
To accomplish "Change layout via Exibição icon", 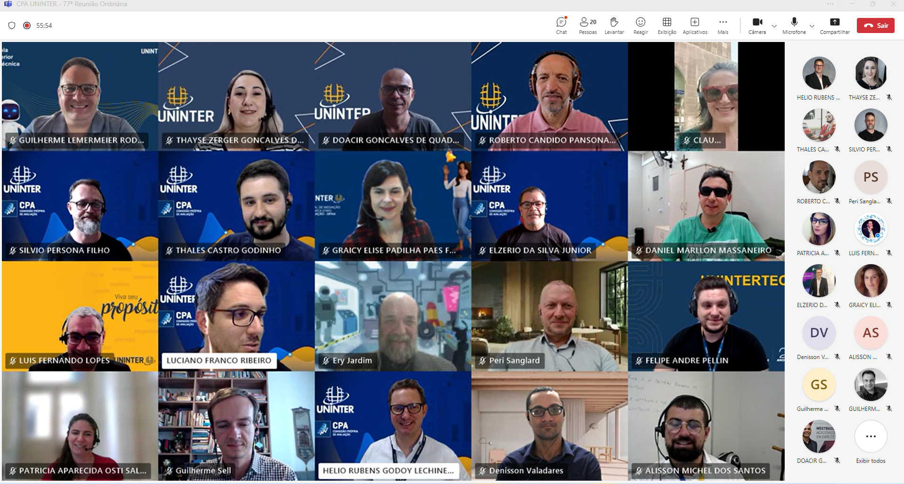I will click(667, 25).
